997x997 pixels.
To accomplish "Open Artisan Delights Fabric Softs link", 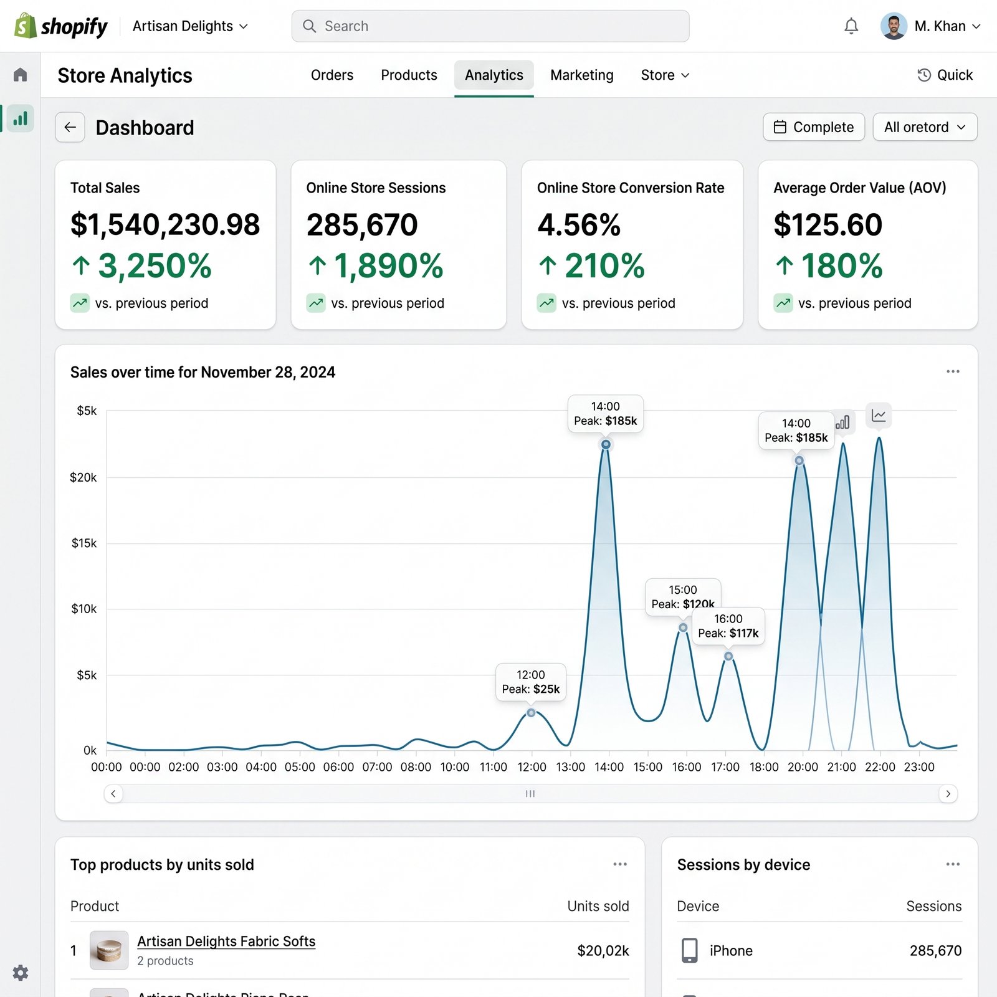I will (226, 942).
